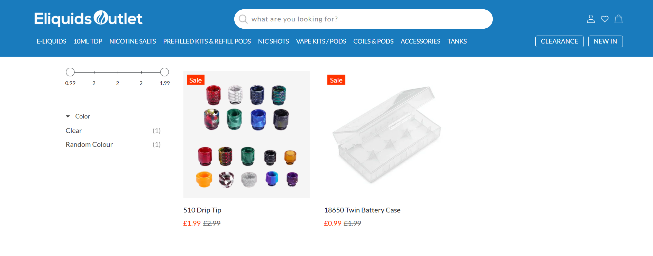Select the Random Colour filter
653x256 pixels.
(x=89, y=144)
